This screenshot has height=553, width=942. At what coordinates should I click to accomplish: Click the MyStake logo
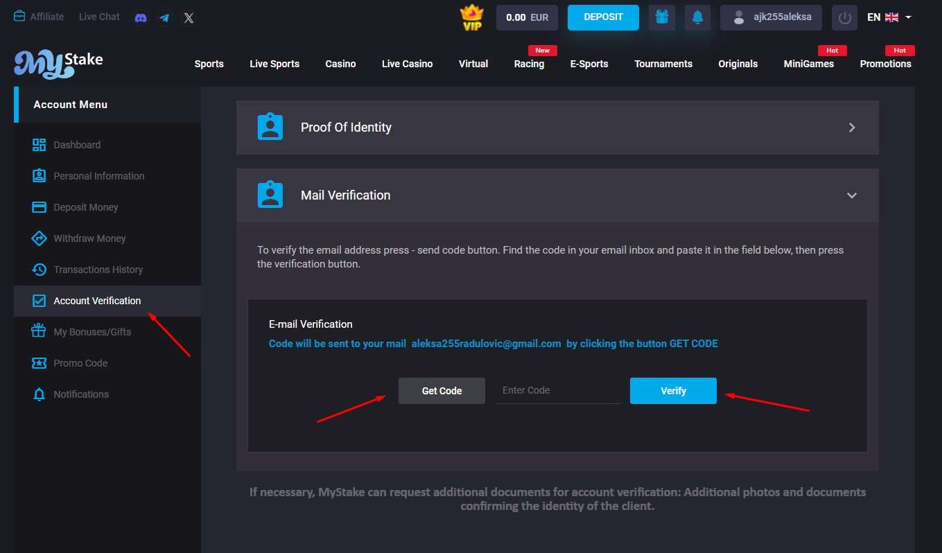tap(58, 63)
